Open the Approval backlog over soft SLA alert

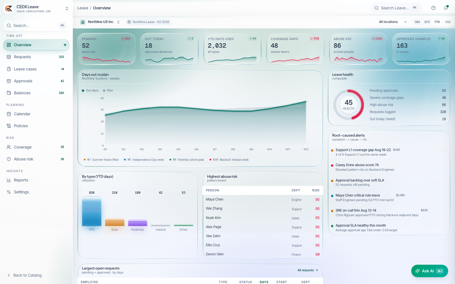[389, 182]
